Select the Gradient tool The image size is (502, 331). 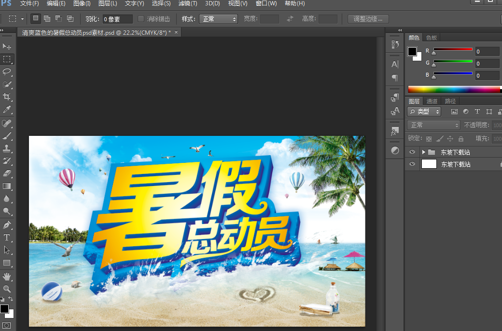7,186
